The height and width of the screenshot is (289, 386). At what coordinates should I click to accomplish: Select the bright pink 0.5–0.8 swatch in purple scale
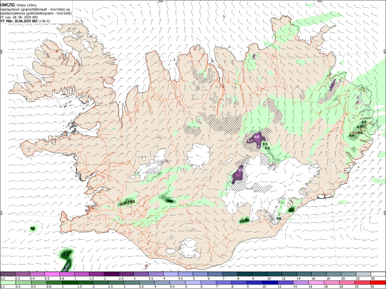pyautogui.click(x=52, y=274)
